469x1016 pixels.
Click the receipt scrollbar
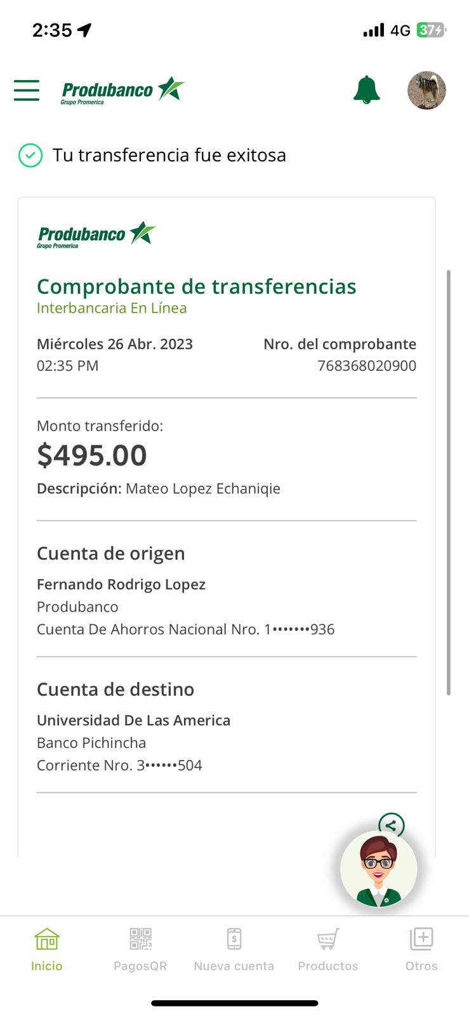pyautogui.click(x=449, y=483)
